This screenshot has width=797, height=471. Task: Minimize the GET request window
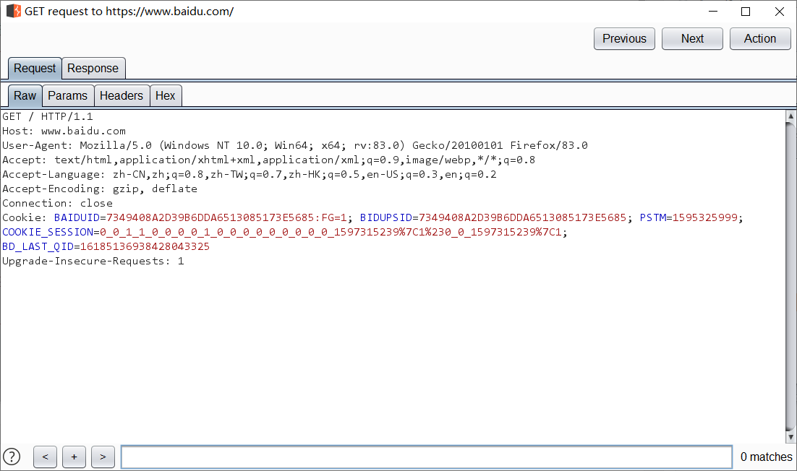pyautogui.click(x=713, y=11)
